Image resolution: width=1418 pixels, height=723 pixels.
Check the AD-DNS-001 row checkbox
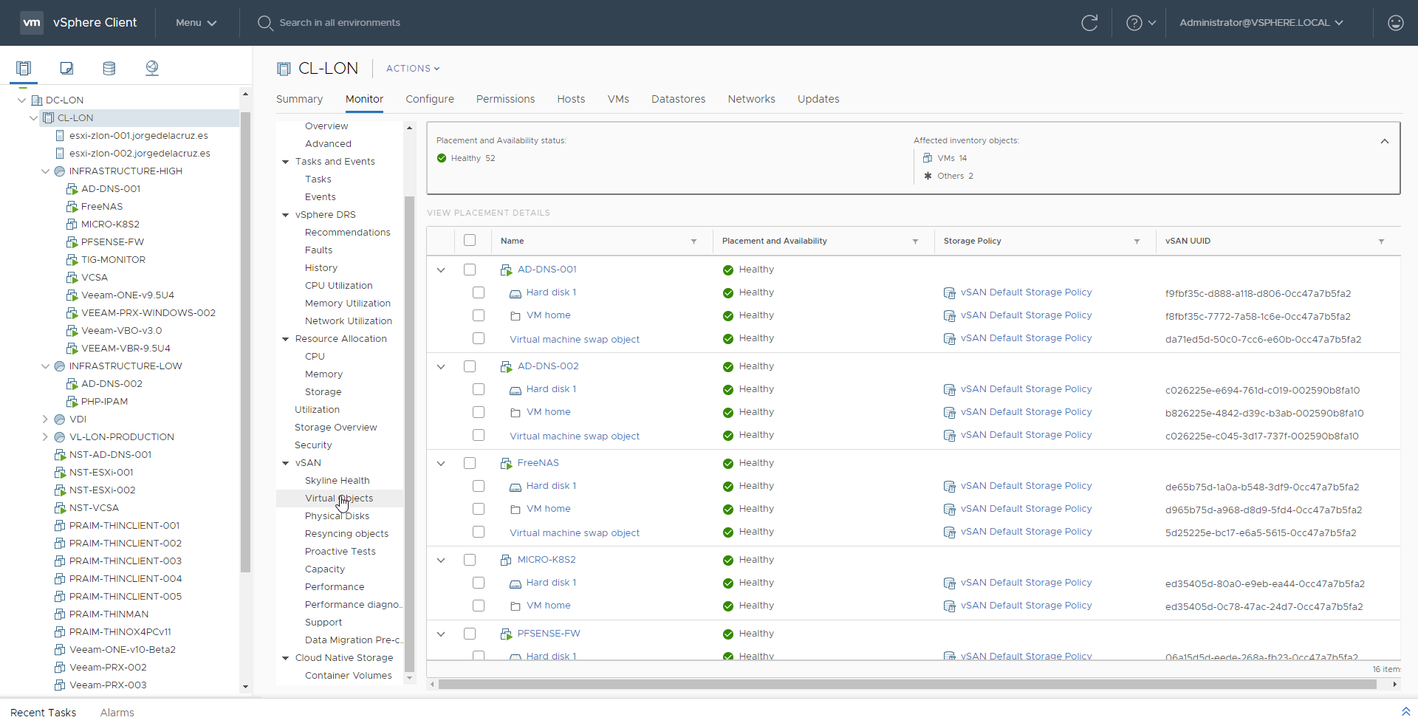click(x=470, y=270)
